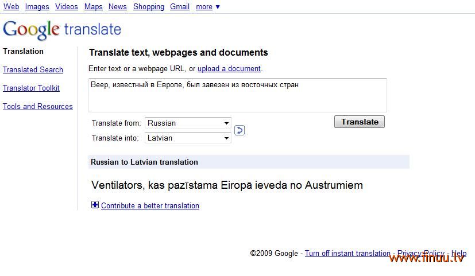Open News in top navigation
The height and width of the screenshot is (276, 475).
pyautogui.click(x=118, y=6)
